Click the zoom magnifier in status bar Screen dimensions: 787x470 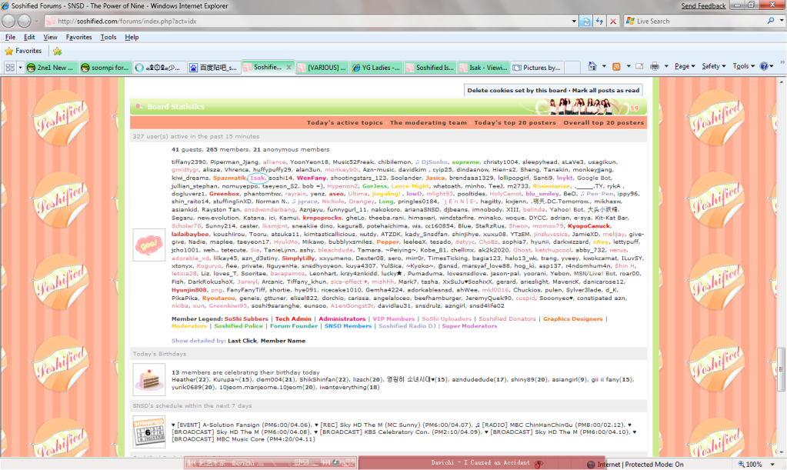coord(742,465)
